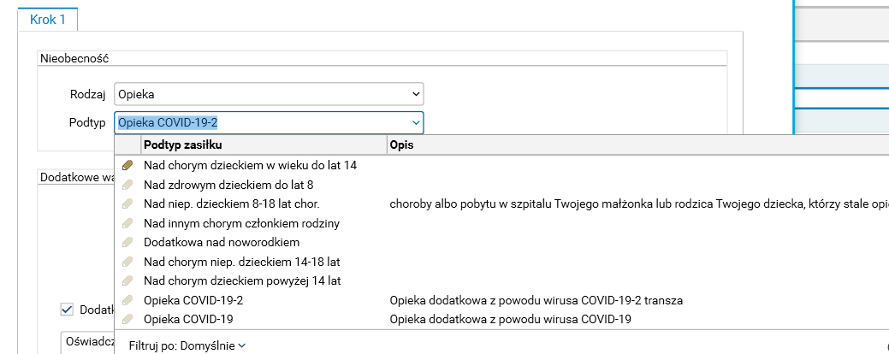Click pill icon beside 'Dodatkowa nad noworodkiem'
Image resolution: width=889 pixels, height=354 pixels.
click(x=128, y=242)
